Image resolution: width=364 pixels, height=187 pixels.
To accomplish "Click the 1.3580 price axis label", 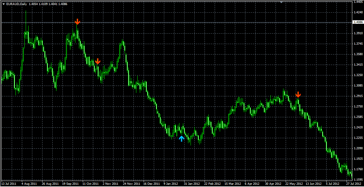I will (358, 54).
